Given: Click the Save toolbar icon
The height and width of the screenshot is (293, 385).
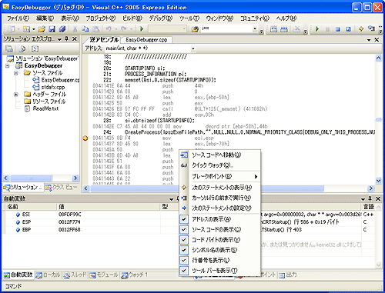Looking at the screenshot, I should 52,29.
